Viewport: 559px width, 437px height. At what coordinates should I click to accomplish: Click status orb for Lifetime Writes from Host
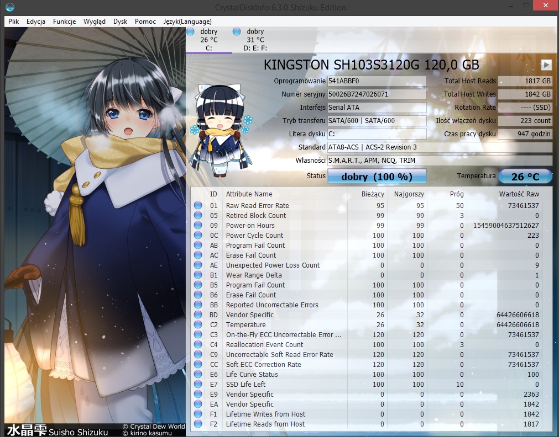198,414
